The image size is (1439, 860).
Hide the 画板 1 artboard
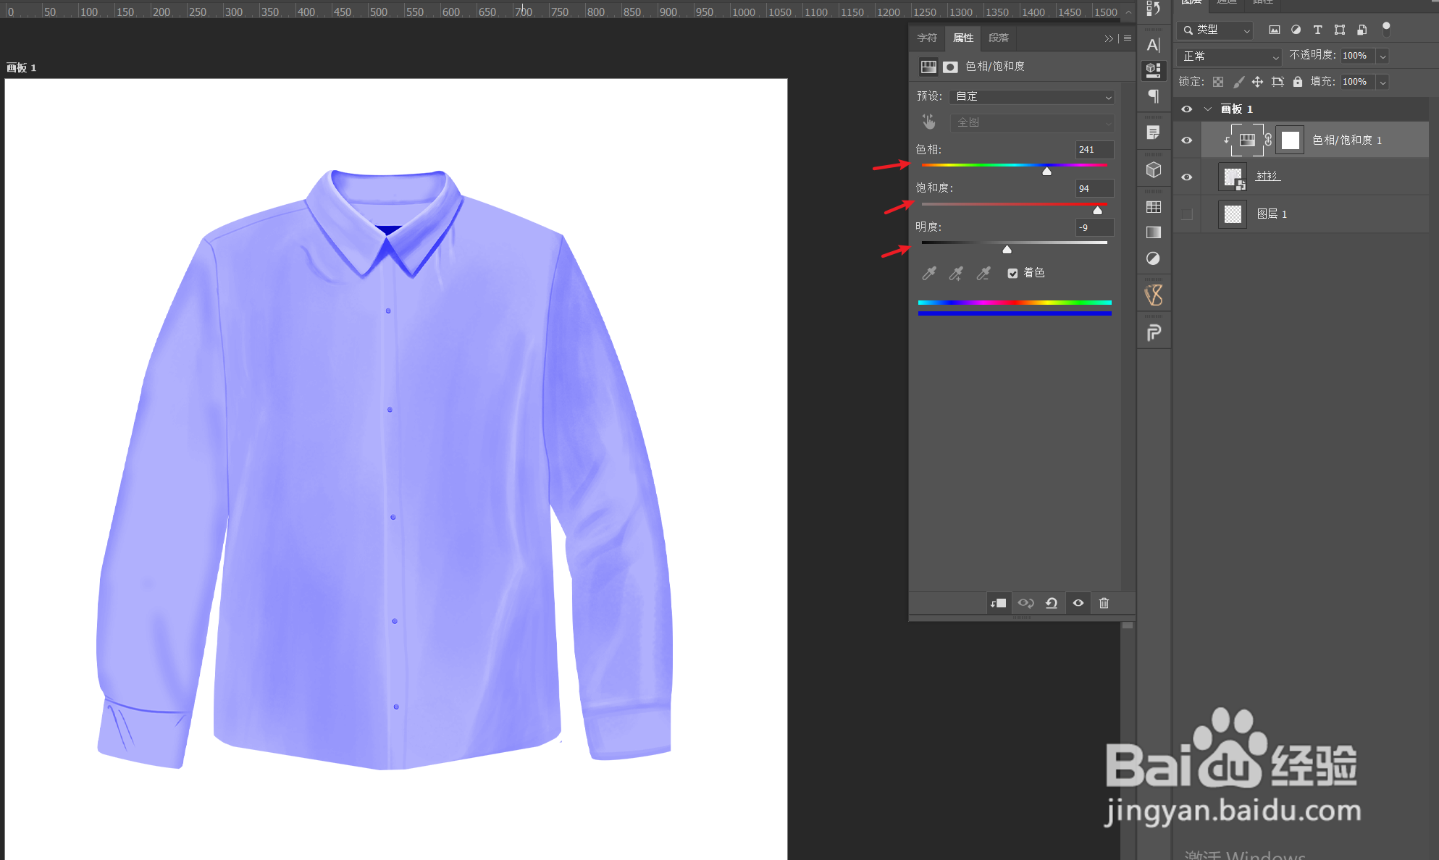pos(1186,109)
